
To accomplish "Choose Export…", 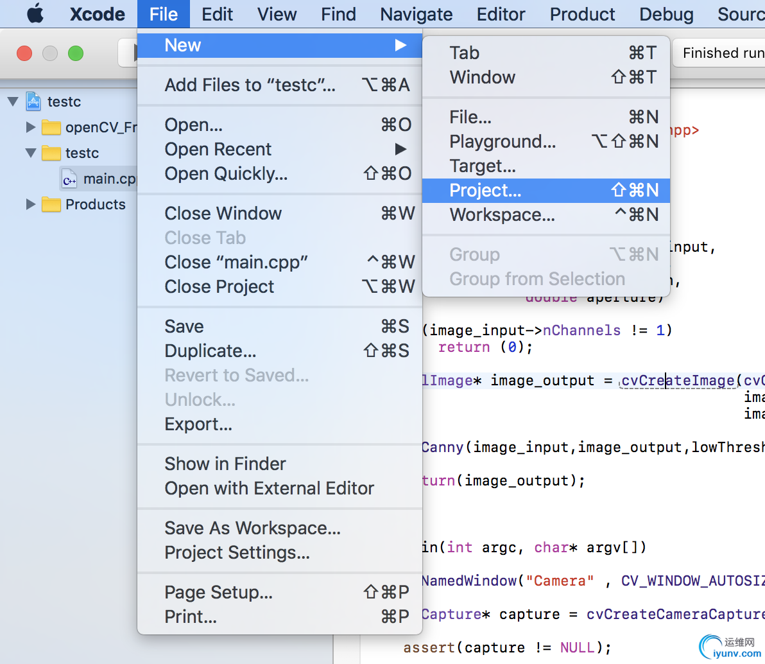I will point(280,424).
